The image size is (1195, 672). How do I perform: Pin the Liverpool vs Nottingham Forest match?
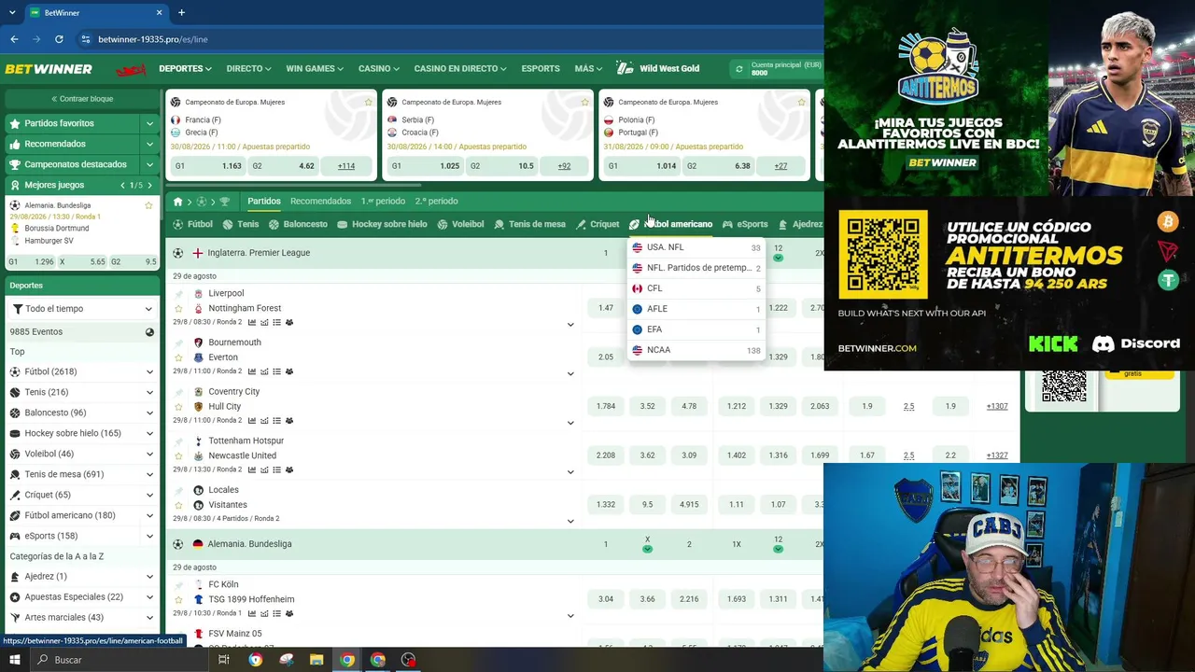click(x=178, y=294)
